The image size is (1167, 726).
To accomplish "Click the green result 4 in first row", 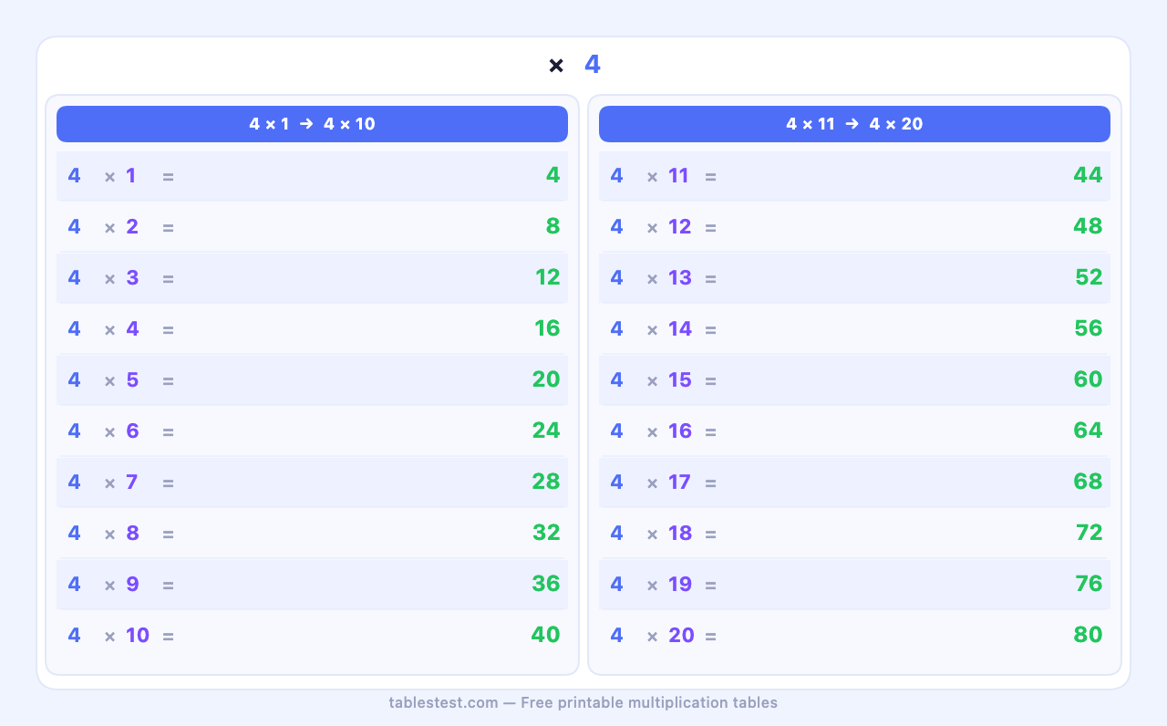I will coord(553,176).
